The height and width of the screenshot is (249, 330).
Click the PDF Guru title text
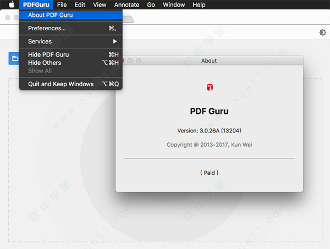pos(209,111)
